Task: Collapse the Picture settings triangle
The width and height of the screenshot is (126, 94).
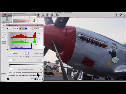Action: pyautogui.click(x=13, y=15)
